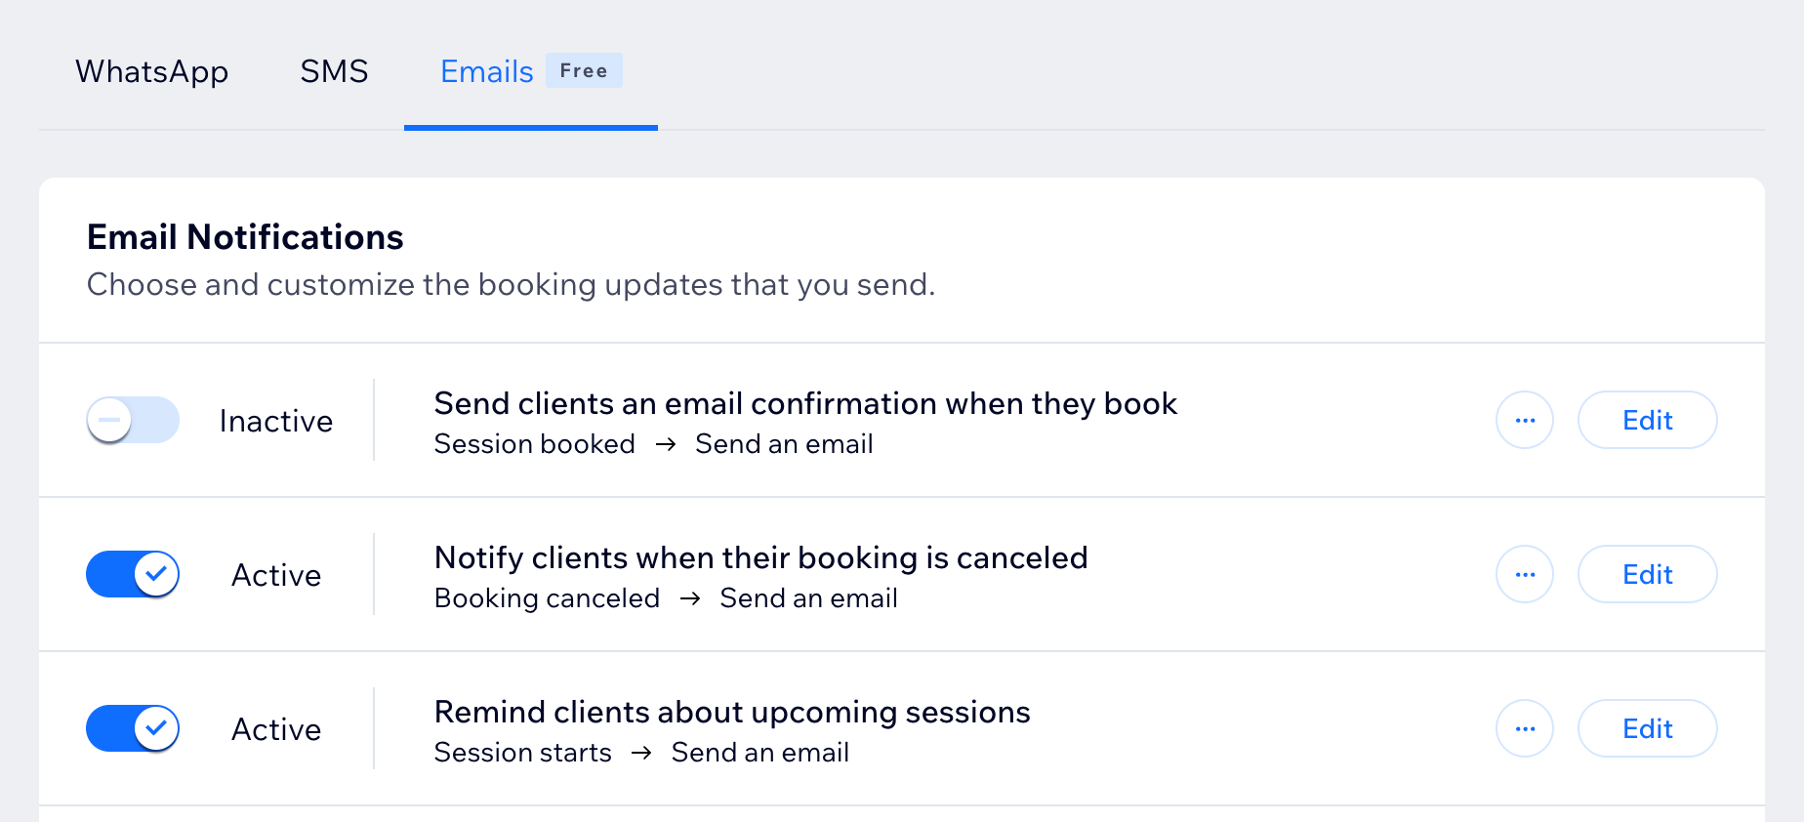Open the SMS tab

(x=335, y=71)
